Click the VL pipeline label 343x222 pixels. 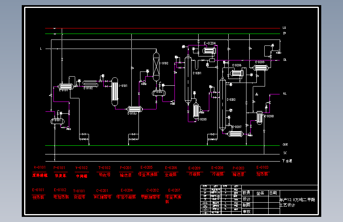(x=284, y=94)
